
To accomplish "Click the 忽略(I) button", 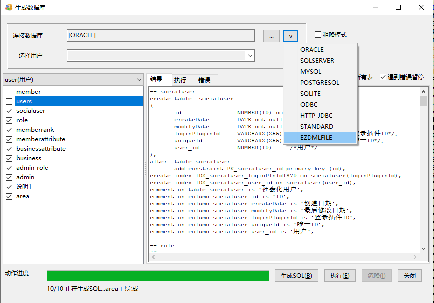I will point(376,276).
